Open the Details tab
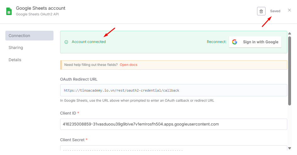The width and height of the screenshot is (297, 155). point(15,60)
